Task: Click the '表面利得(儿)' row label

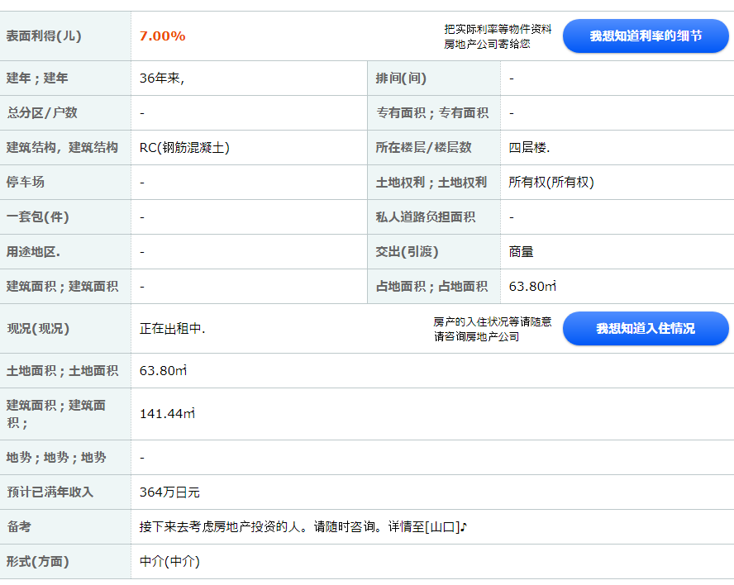Action: point(44,36)
